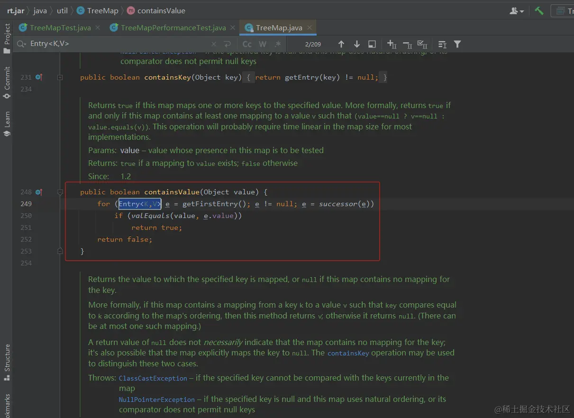This screenshot has height=418, width=574.
Task: Toggle Words (W) search option
Action: point(263,44)
